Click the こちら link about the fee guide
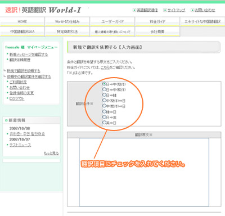225x216 pixels. pyautogui.click(x=105, y=67)
